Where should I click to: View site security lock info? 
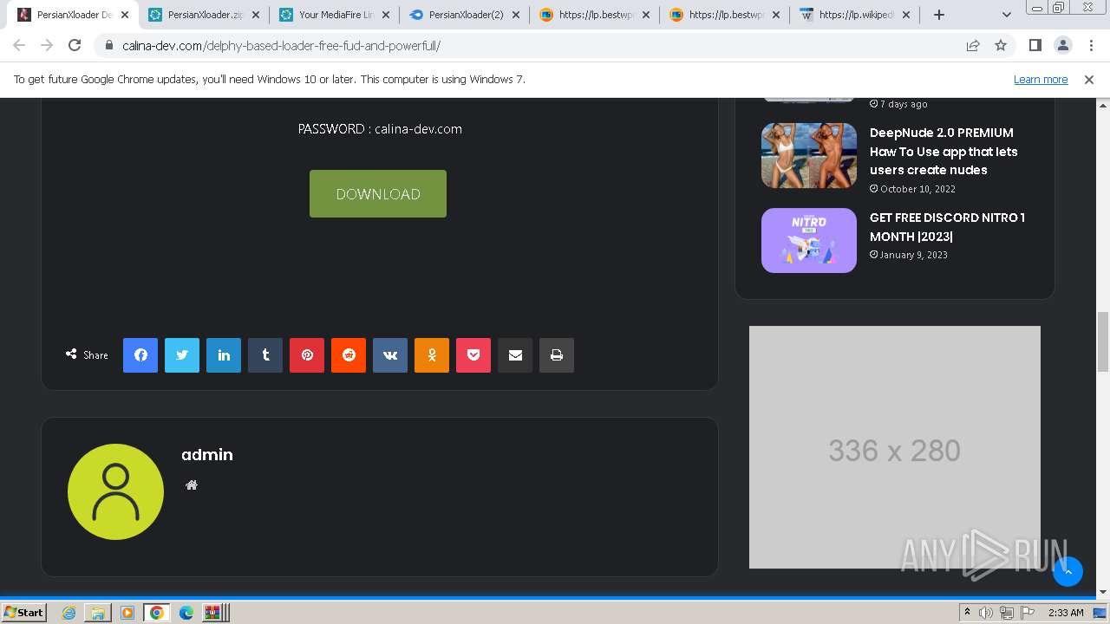[x=108, y=45]
